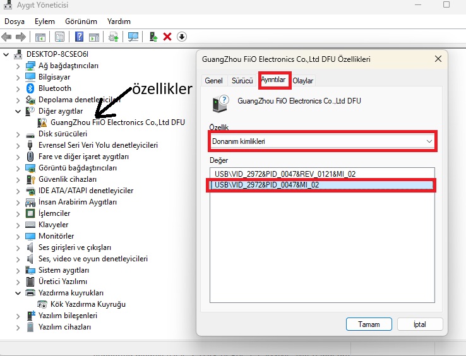This screenshot has width=466, height=356.
Task: Click the Fare ve diğer işaret aygıtları mouse icon
Action: tap(30, 157)
